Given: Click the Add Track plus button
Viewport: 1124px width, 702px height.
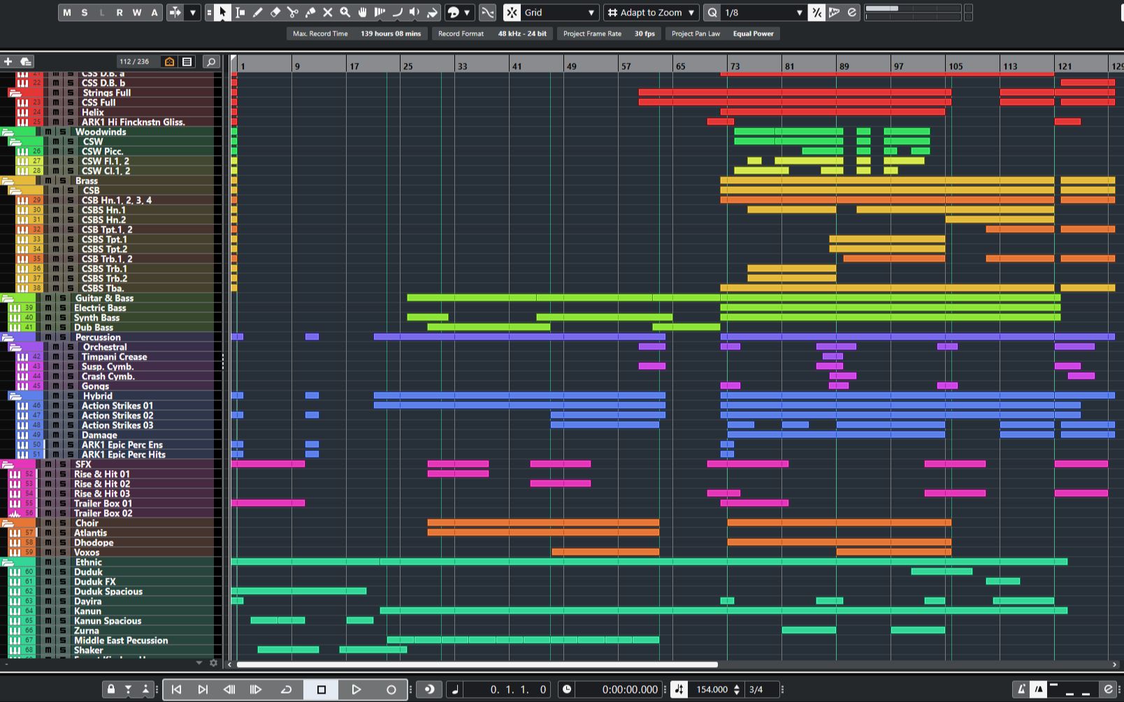Looking at the screenshot, I should point(8,61).
